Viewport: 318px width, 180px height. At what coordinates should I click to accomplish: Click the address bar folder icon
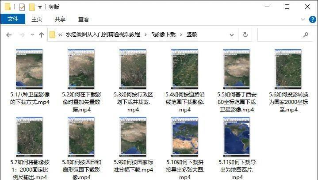pyautogui.click(x=52, y=34)
